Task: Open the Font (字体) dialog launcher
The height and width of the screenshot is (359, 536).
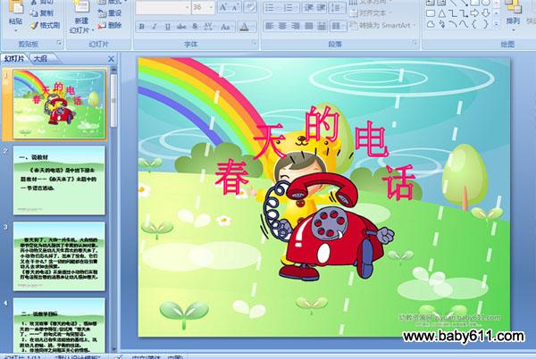Action: (254, 43)
